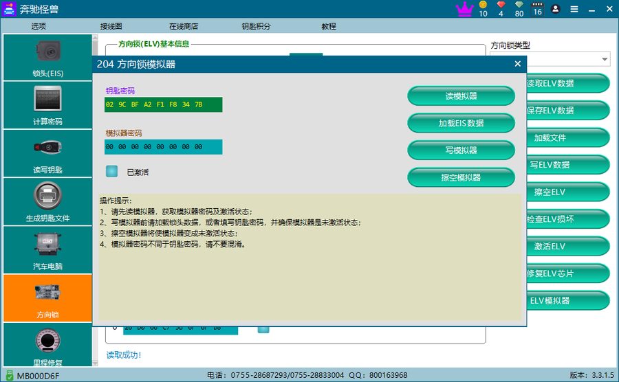
Task: Click the gold coin balance icon
Action: [x=483, y=5]
